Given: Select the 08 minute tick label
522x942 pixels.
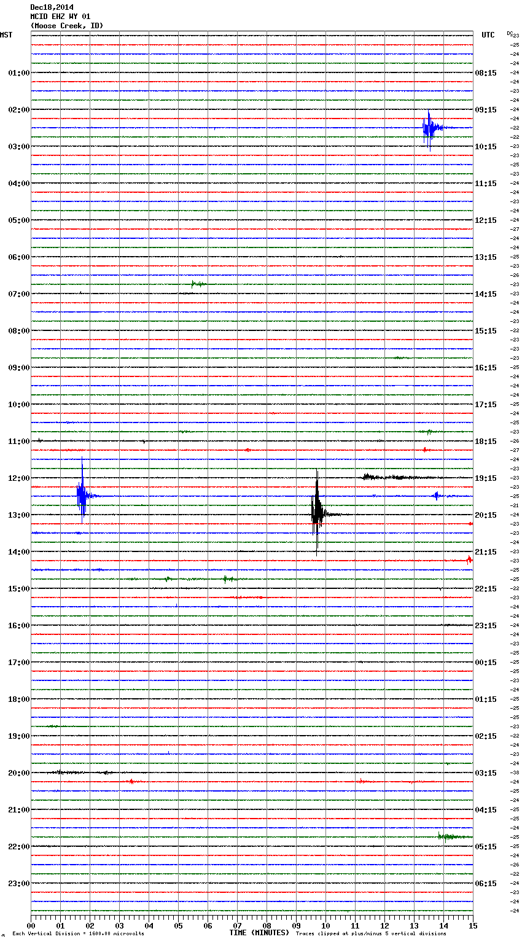Looking at the screenshot, I should [267, 925].
